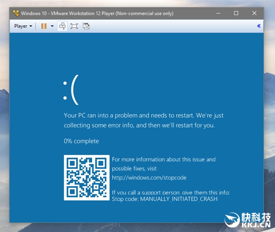The height and width of the screenshot is (232, 275).
Task: Collapse the toolbar with the double chevron
Action: [258, 26]
